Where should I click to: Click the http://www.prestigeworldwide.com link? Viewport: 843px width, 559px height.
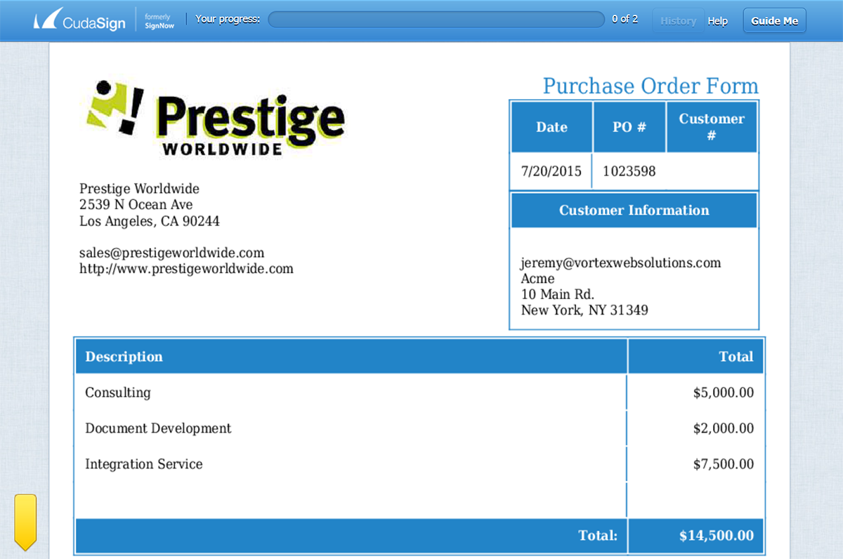coord(186,268)
